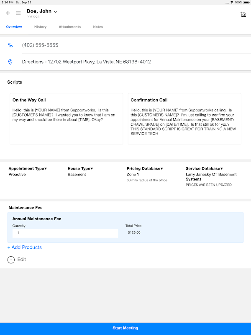Click the circled minus Edit icon

[x=11, y=260]
